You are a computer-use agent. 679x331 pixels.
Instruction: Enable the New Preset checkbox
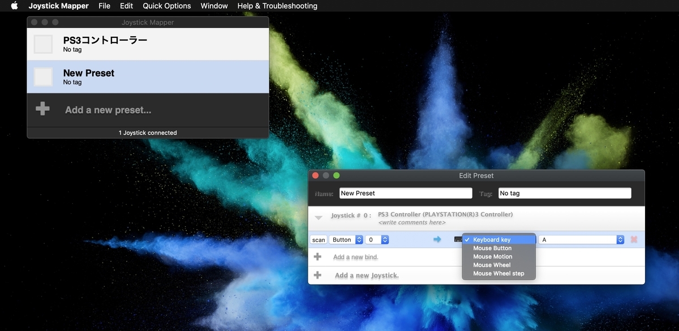point(44,77)
